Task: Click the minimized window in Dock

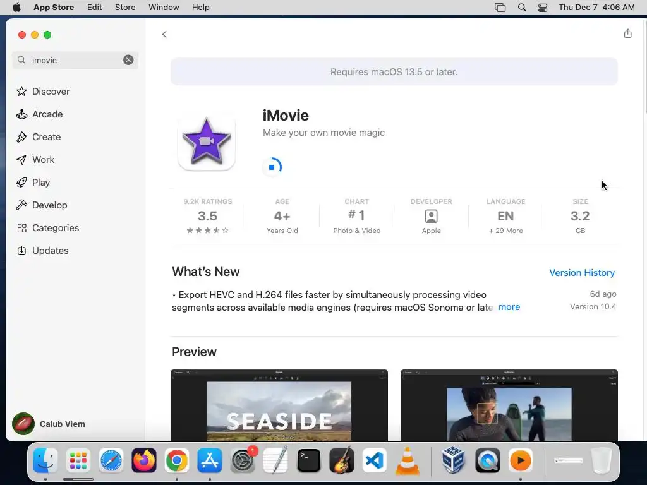Action: (x=568, y=460)
